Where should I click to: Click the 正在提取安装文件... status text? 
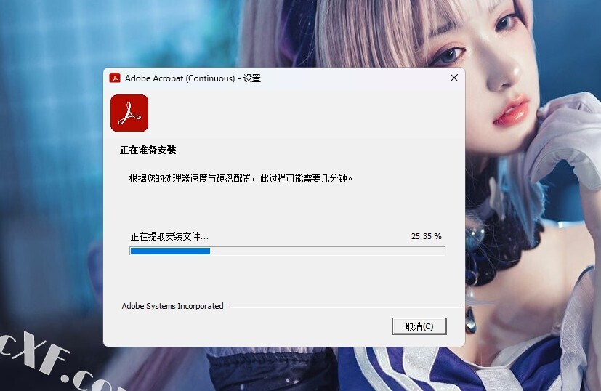click(x=169, y=236)
